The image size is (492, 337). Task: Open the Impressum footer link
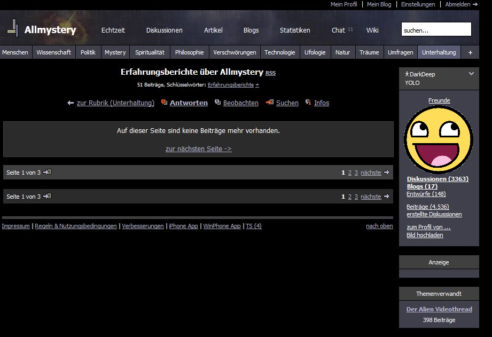pyautogui.click(x=15, y=226)
